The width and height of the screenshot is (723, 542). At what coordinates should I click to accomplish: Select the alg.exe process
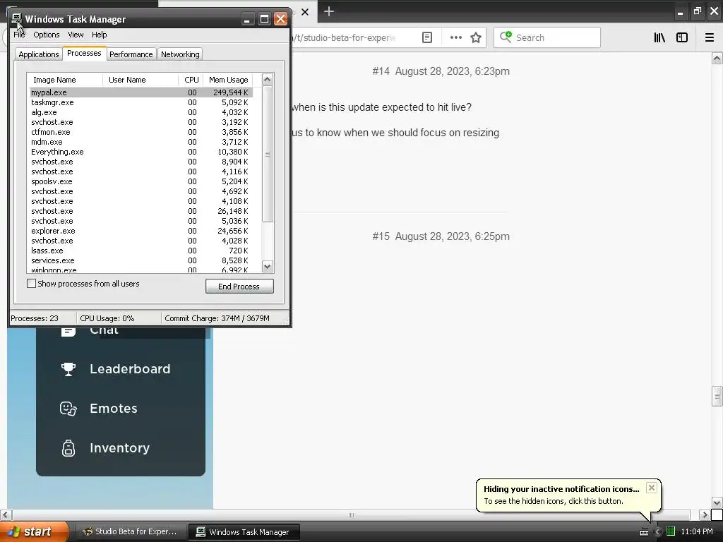coord(141,112)
